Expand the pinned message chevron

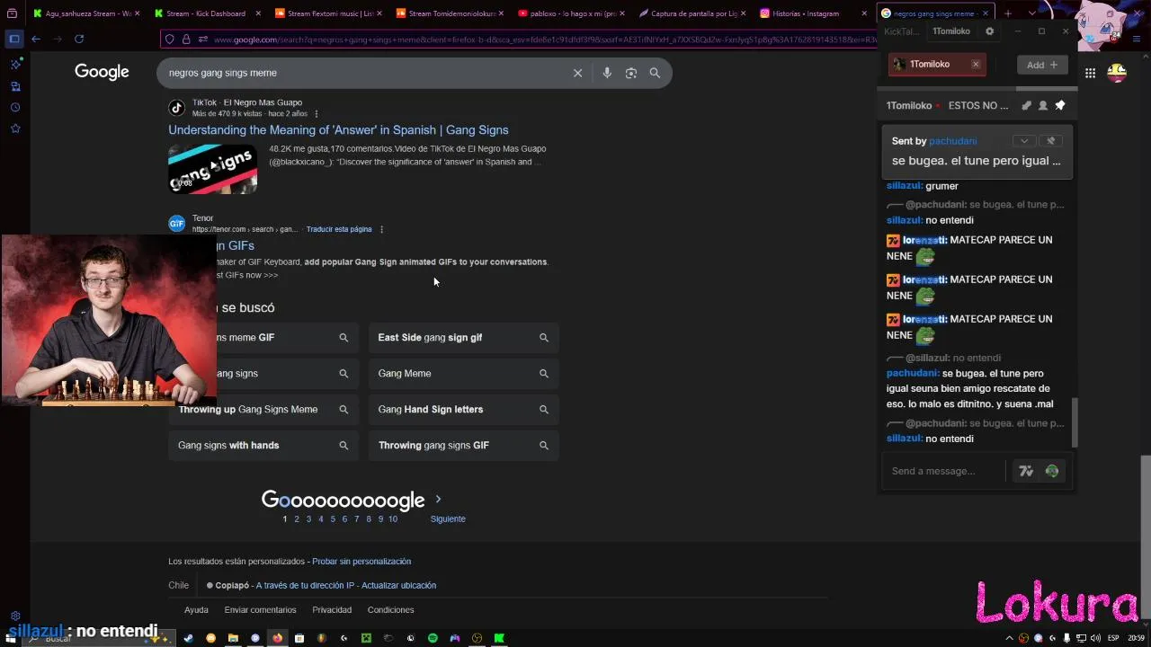pyautogui.click(x=1023, y=141)
